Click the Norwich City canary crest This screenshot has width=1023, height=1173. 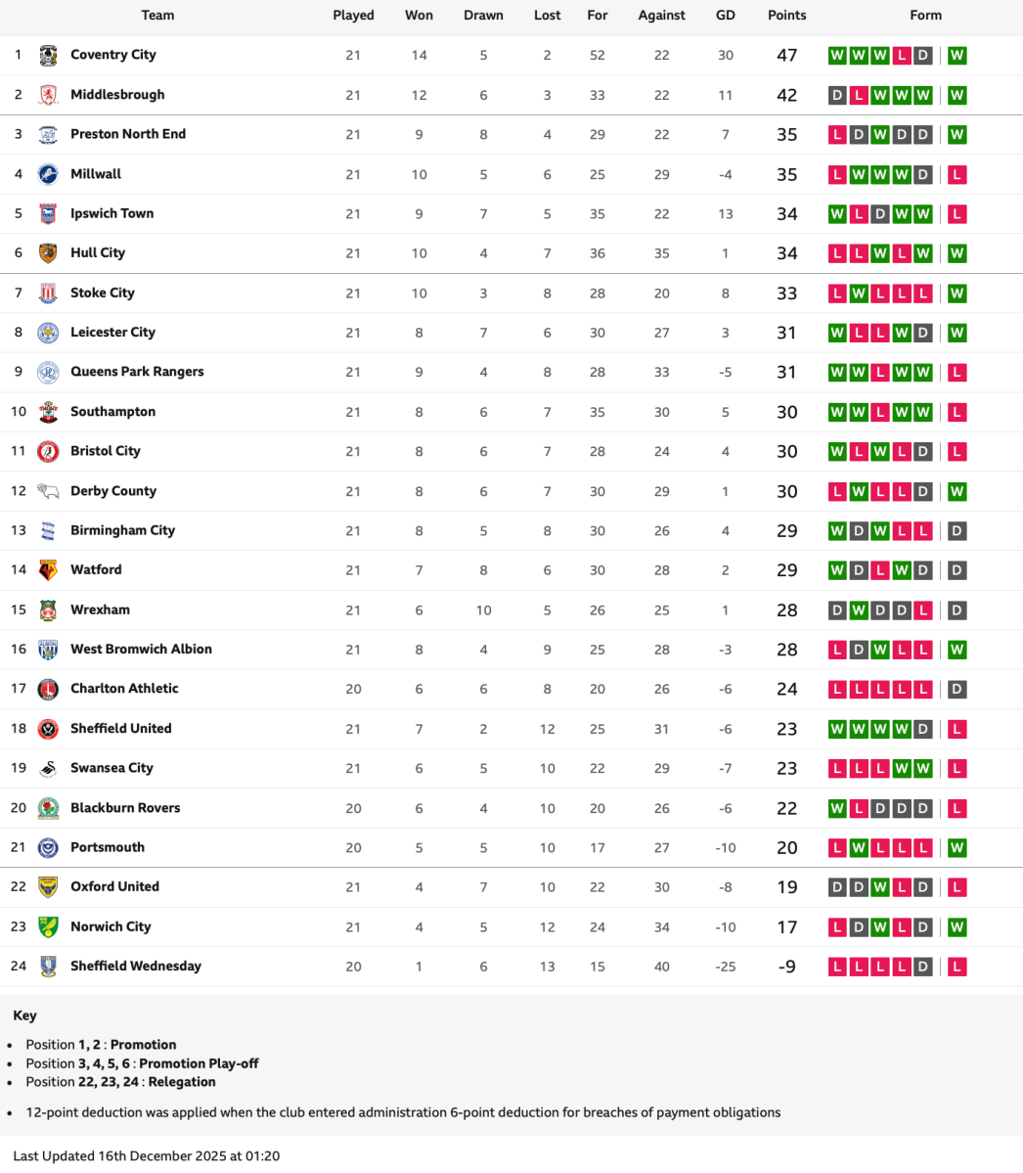pos(48,926)
